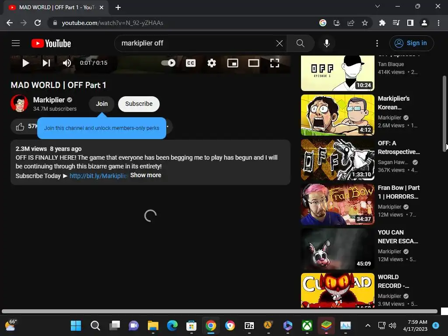Toggle the Chrome side panel
Image resolution: width=448 pixels, height=336 pixels.
(410, 23)
